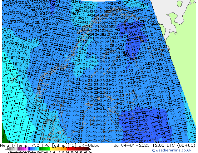198x153 pixels.
Task: Click the legend's right arrow end cap
Action: coord(90,149)
